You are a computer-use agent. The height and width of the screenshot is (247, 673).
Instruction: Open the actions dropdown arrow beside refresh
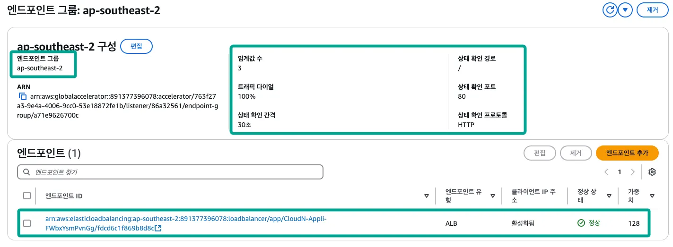click(625, 10)
